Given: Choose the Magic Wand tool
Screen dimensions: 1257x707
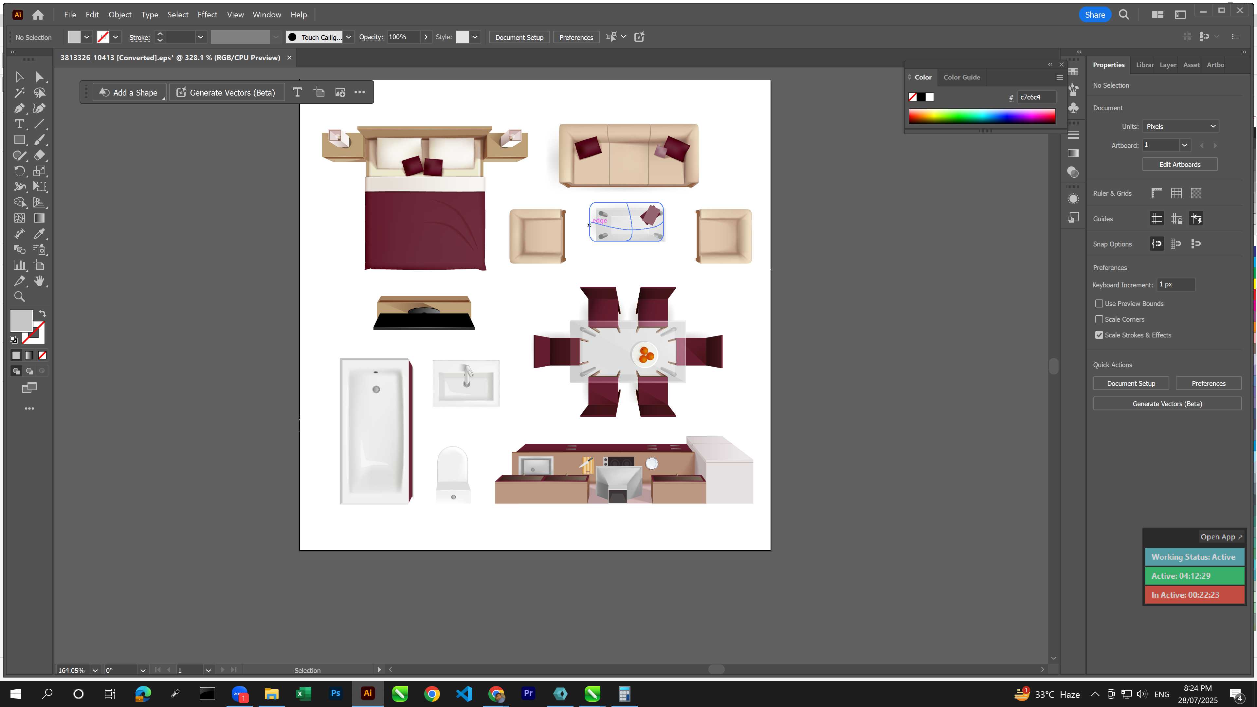Looking at the screenshot, I should point(20,93).
